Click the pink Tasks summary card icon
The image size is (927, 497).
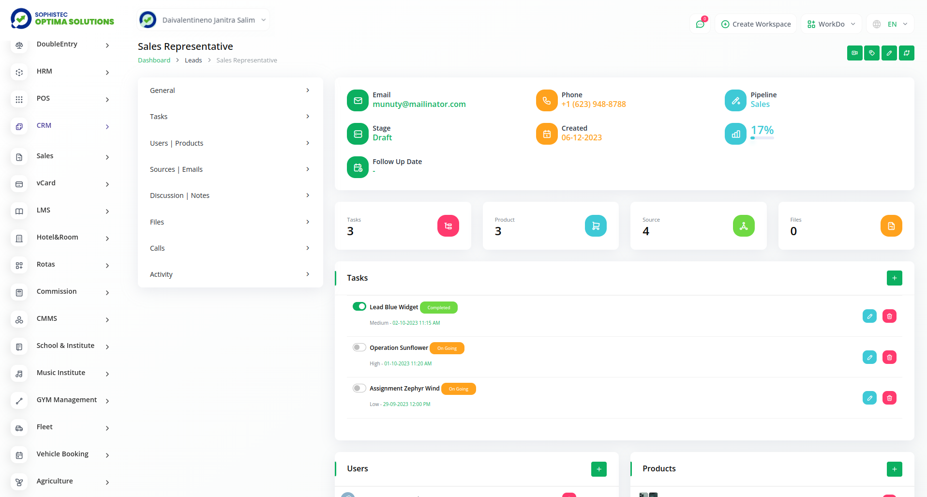coord(448,226)
